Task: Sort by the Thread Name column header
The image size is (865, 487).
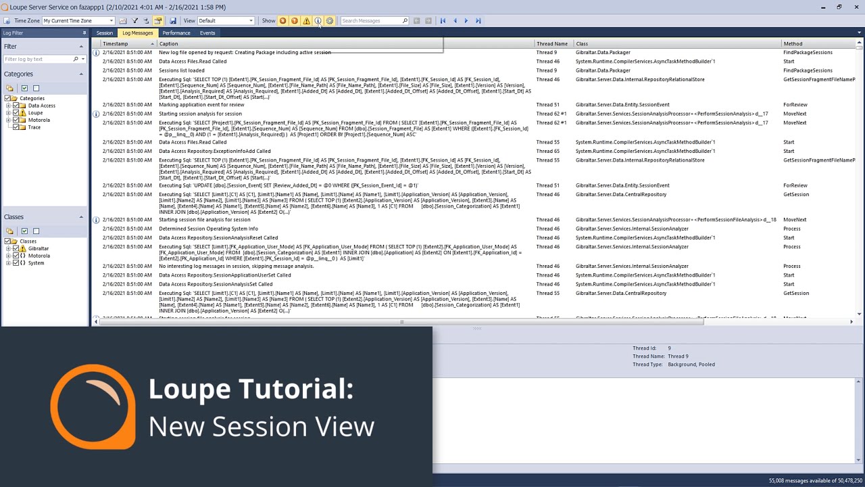Action: tap(554, 44)
